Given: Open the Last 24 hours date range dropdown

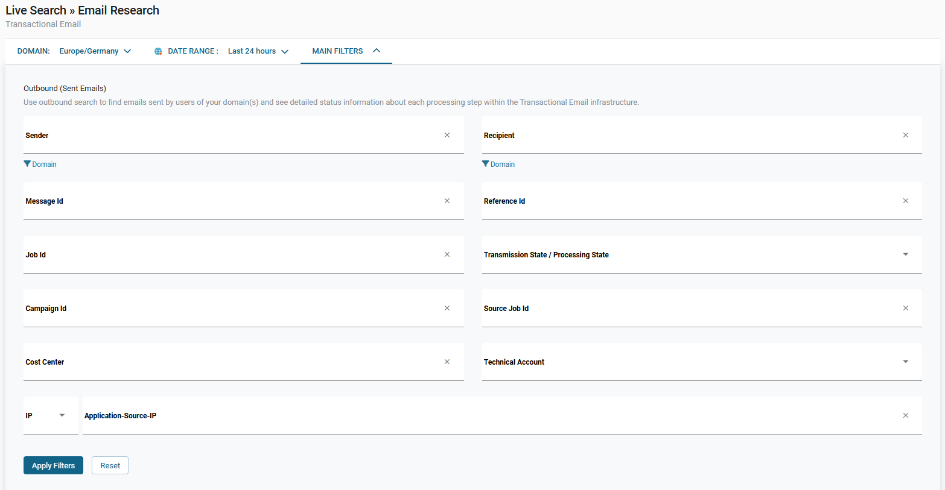Looking at the screenshot, I should (x=258, y=51).
